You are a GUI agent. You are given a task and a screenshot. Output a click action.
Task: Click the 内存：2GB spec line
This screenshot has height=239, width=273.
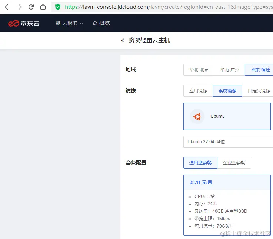click(206, 204)
